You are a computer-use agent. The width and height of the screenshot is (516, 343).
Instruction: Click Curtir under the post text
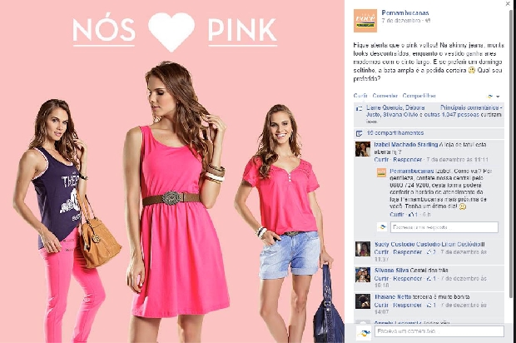point(360,96)
